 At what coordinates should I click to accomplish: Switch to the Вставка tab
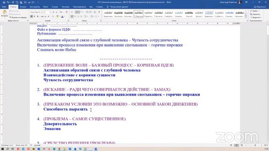click(23, 7)
